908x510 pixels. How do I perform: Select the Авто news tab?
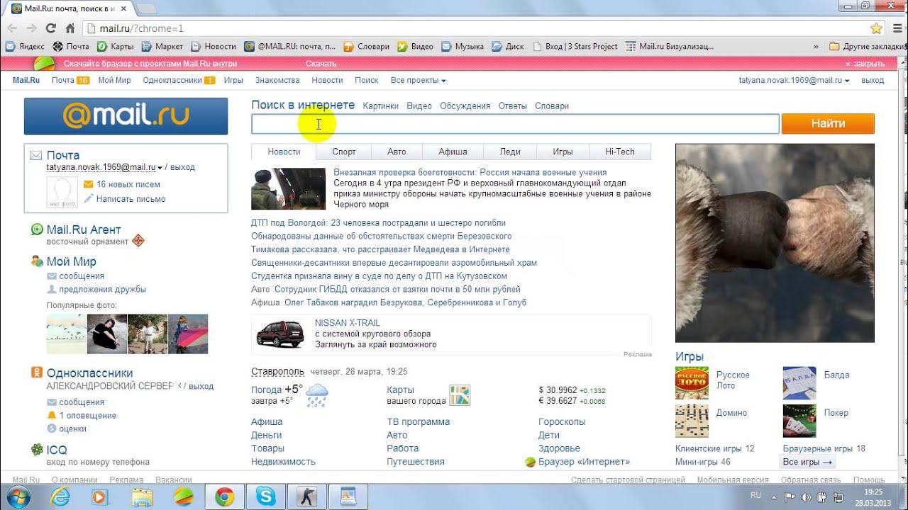click(x=397, y=152)
